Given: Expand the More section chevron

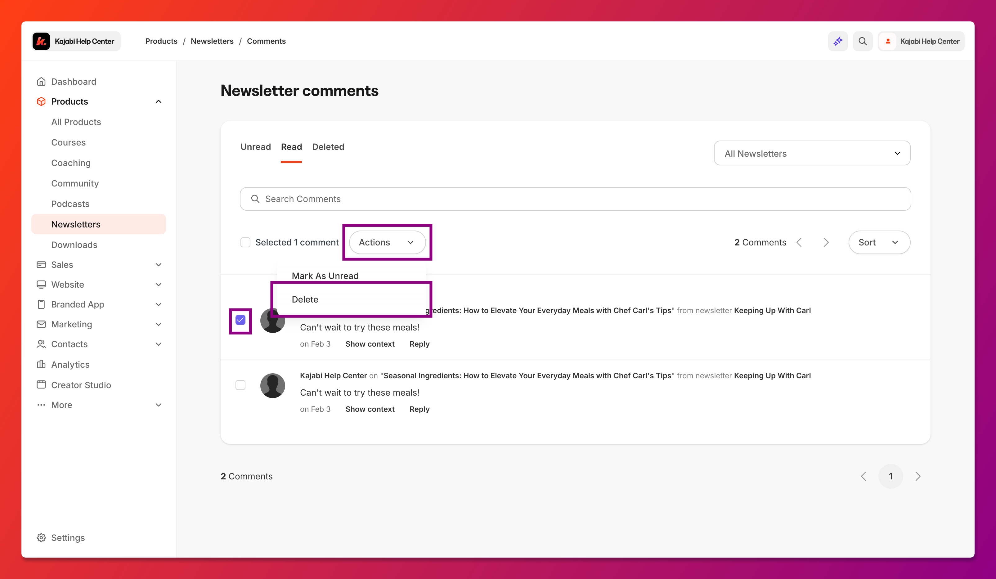Looking at the screenshot, I should [x=159, y=405].
